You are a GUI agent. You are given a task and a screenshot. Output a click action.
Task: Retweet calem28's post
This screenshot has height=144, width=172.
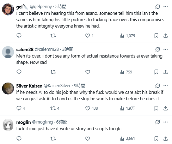click(53, 72)
